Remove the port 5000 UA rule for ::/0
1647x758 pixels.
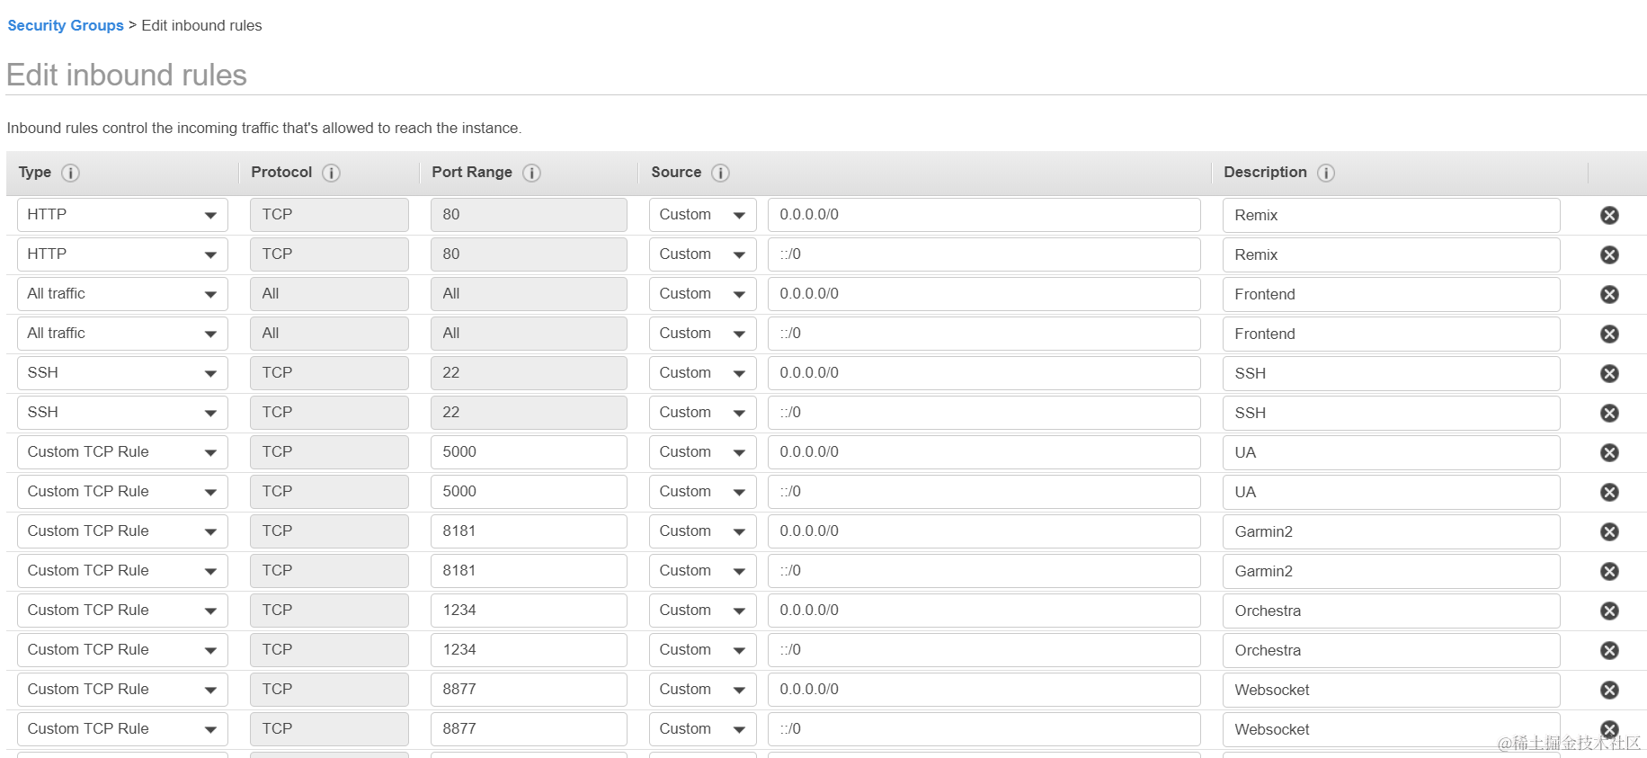coord(1609,492)
